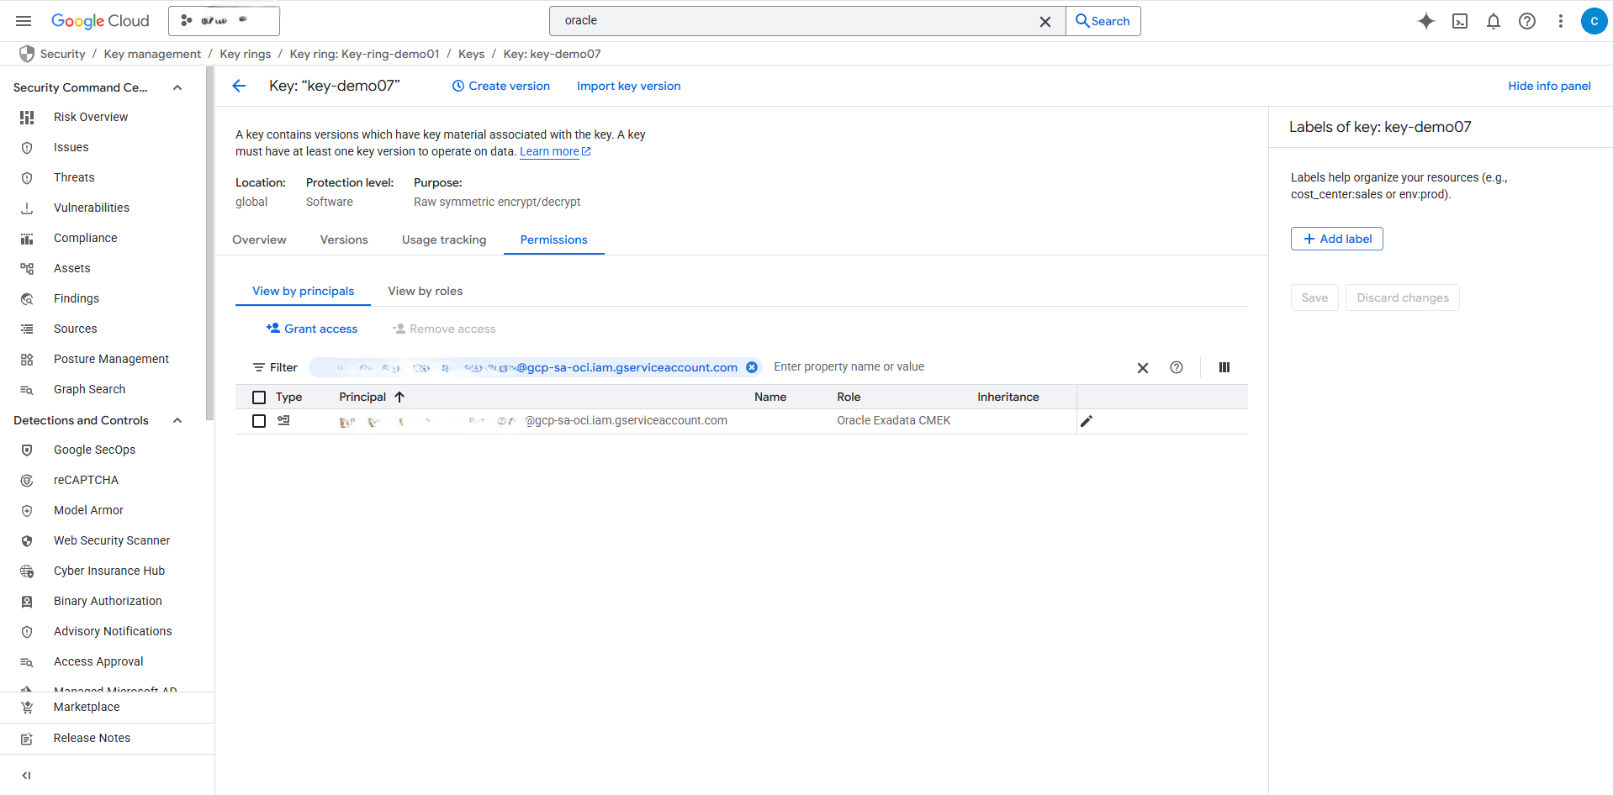Open the Versions tab

(x=343, y=240)
